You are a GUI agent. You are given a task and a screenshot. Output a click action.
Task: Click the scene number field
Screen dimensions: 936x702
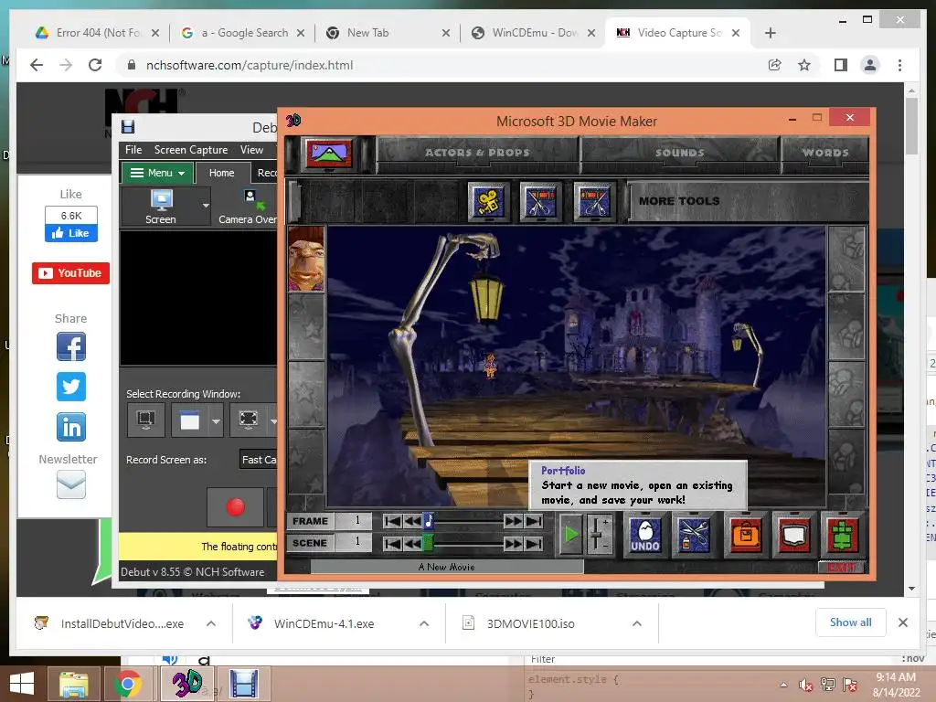coord(353,543)
